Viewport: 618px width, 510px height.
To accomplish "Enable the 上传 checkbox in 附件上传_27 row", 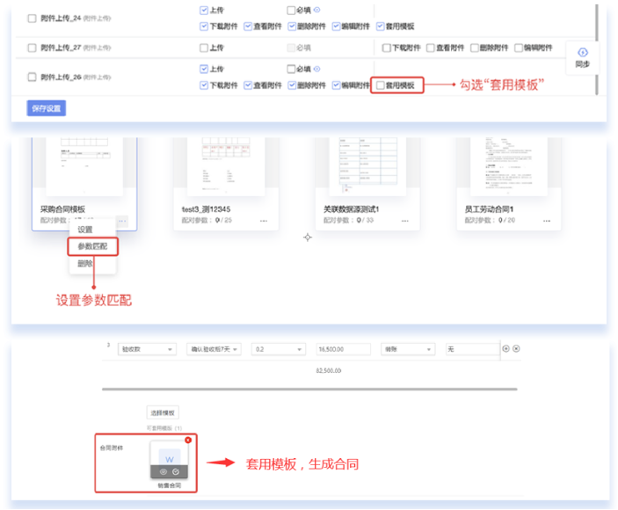I will [x=204, y=47].
